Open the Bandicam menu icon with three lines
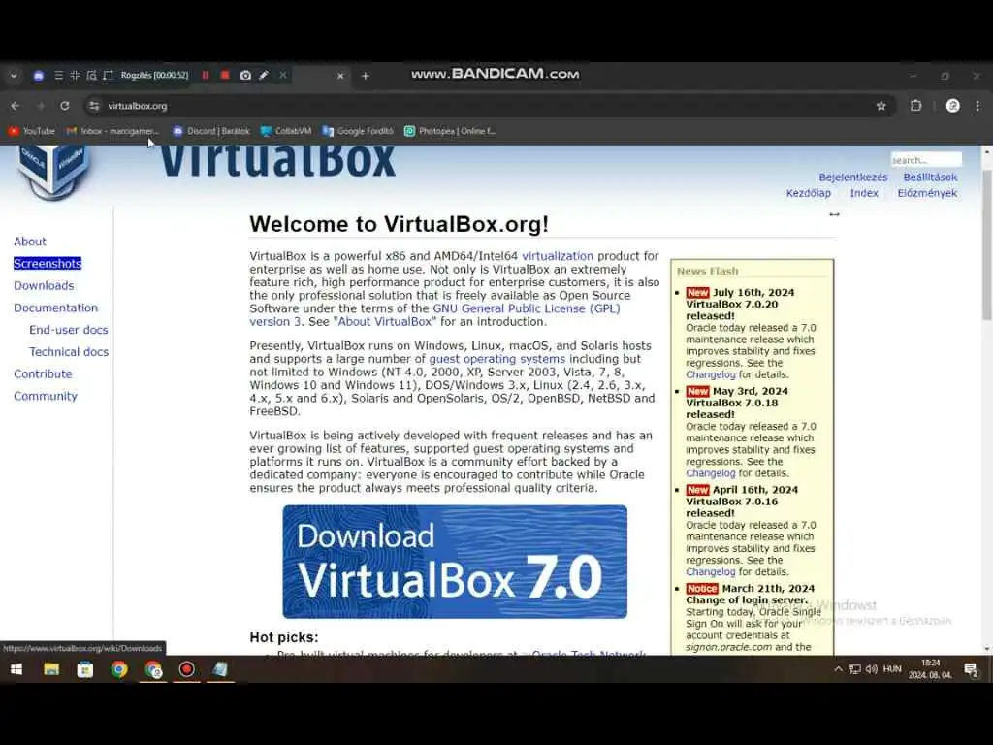993x745 pixels. 58,76
